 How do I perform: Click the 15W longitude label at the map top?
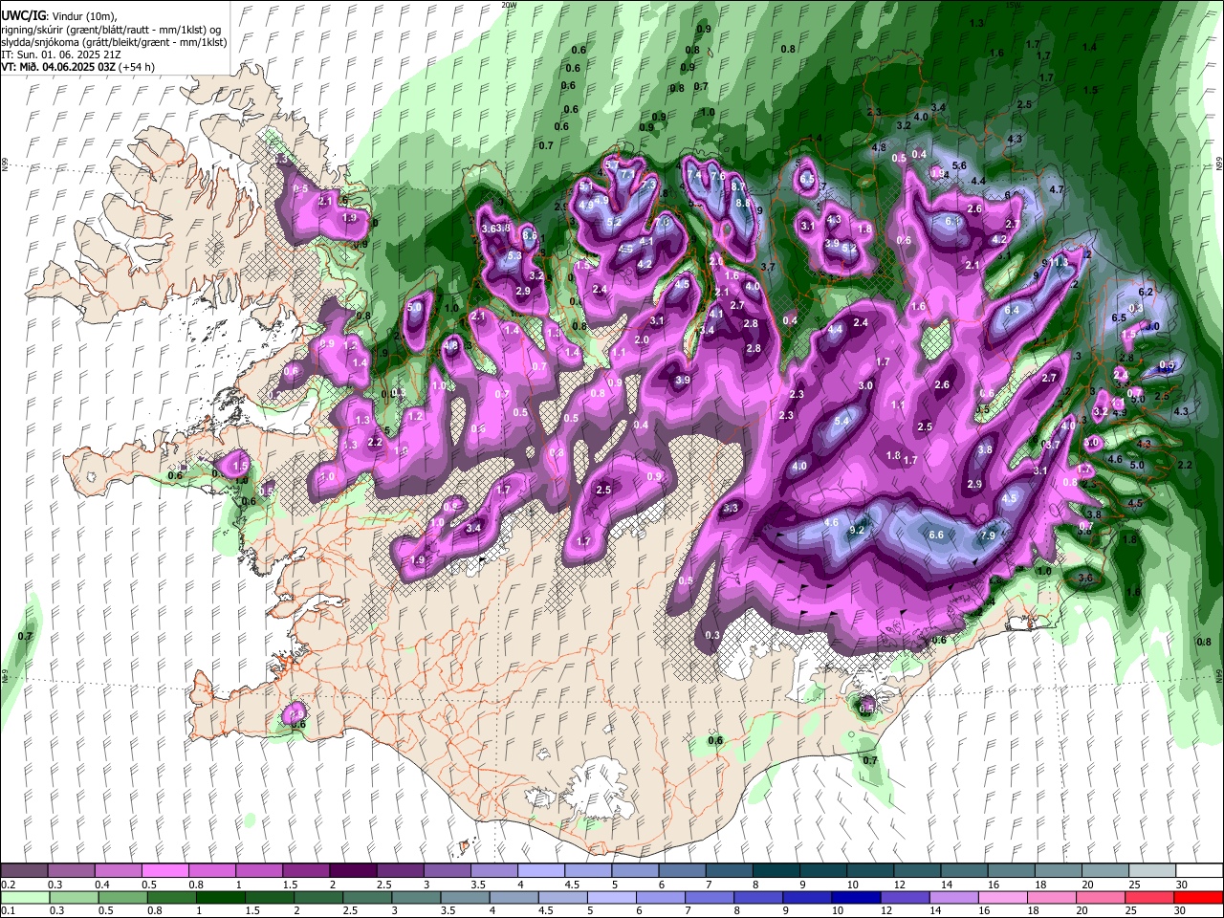1015,5
